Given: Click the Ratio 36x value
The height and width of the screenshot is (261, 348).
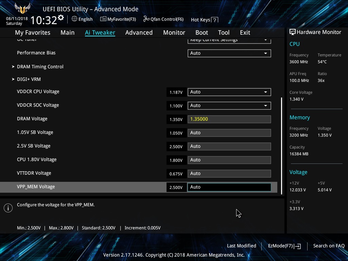Looking at the screenshot, I should [321, 81].
